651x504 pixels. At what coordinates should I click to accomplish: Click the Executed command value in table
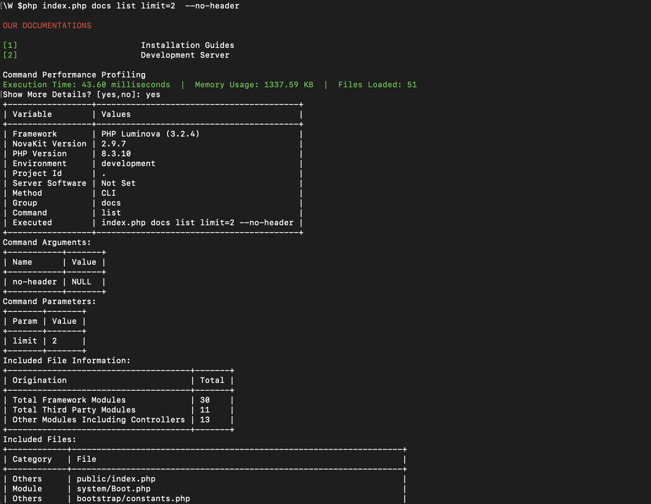pos(197,223)
